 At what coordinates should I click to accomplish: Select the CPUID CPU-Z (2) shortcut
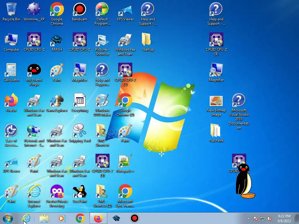125,74
